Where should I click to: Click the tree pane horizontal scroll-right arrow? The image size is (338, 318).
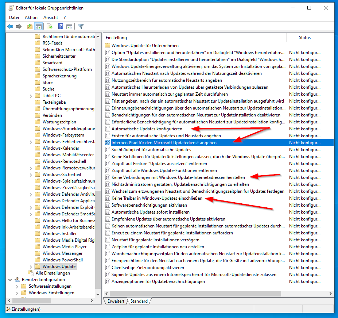click(x=92, y=301)
